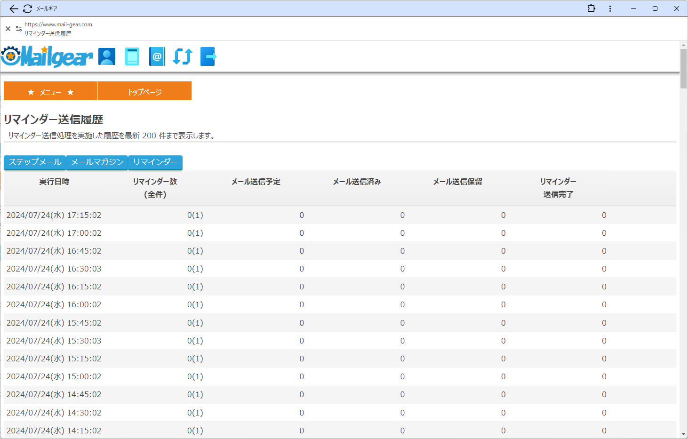Open the @ address book icon
This screenshot has width=688, height=439.
click(x=157, y=56)
